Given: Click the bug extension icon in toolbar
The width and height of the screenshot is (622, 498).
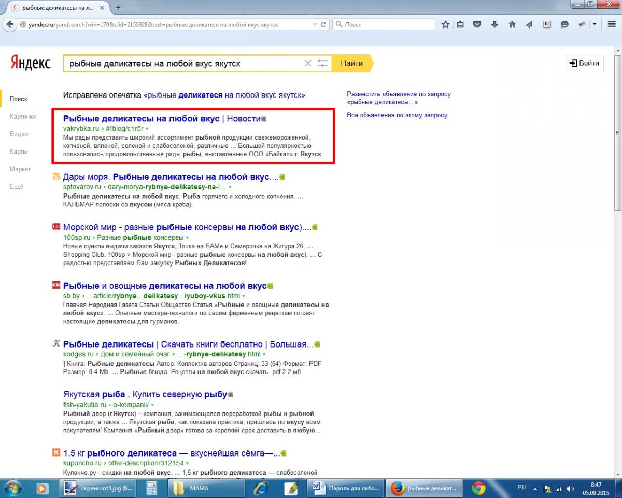Looking at the screenshot, I should (x=583, y=24).
